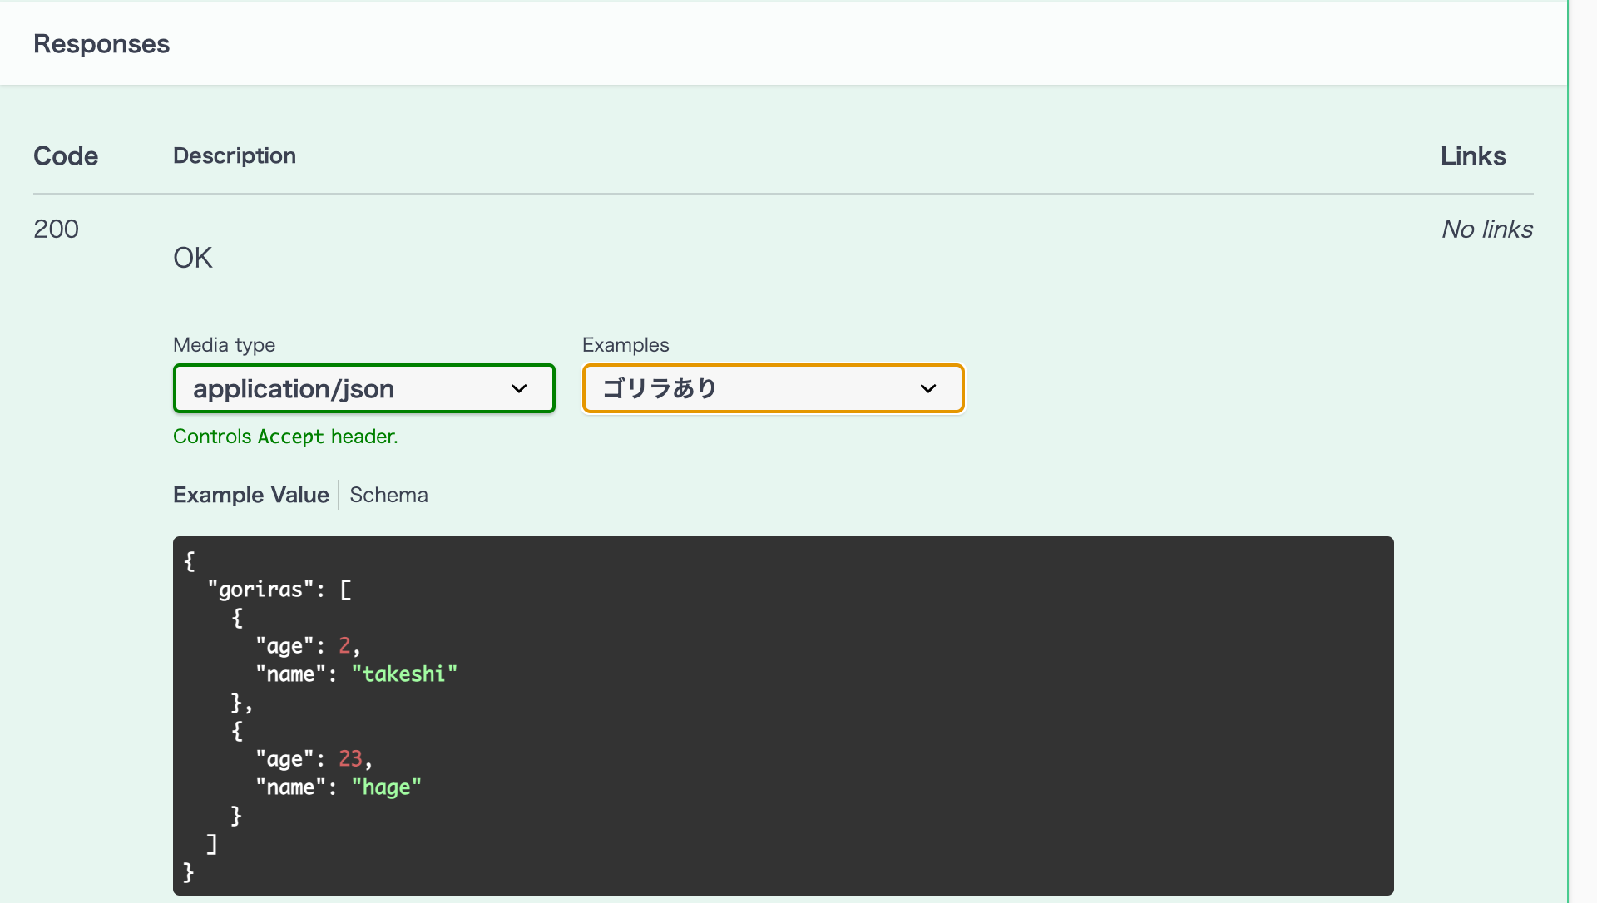Click the "takeshi" string in JSON example

point(404,674)
